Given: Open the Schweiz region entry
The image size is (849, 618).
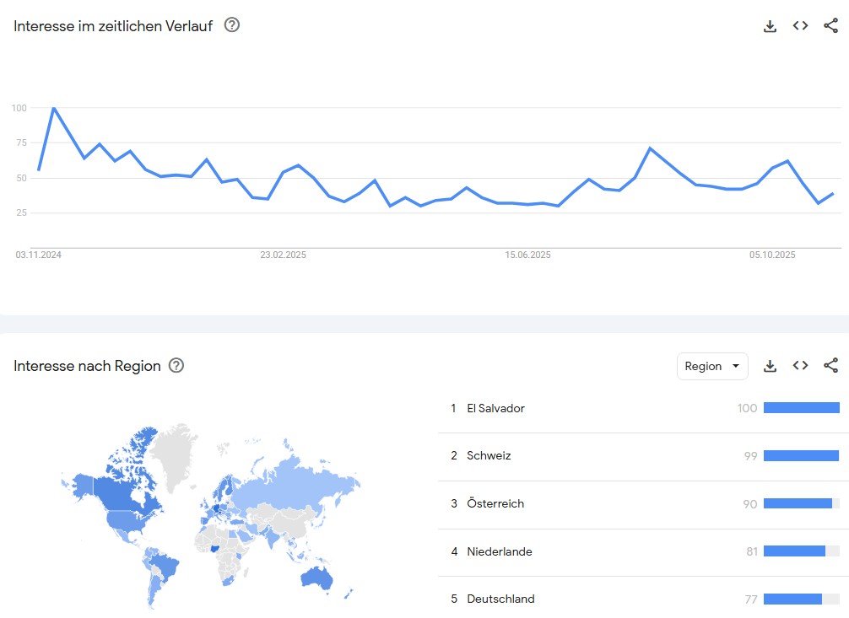Looking at the screenshot, I should point(489,456).
